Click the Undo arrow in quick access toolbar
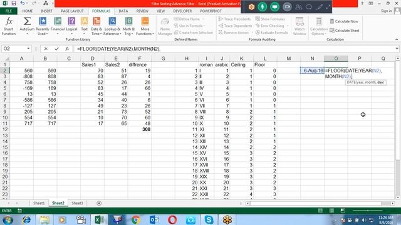 coord(23,3)
